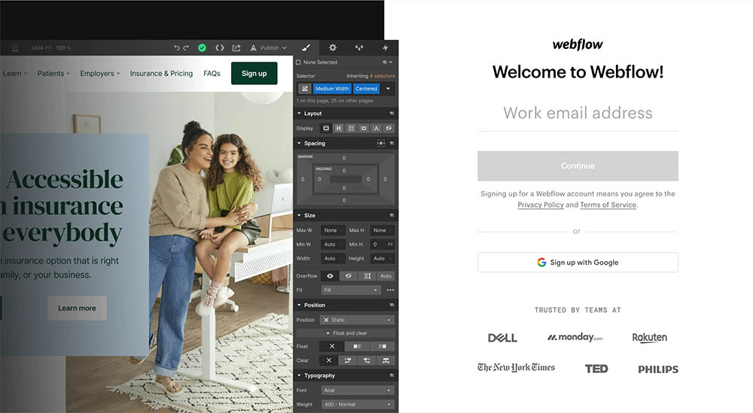Click the Work email address field
The image size is (753, 413).
coord(578,113)
